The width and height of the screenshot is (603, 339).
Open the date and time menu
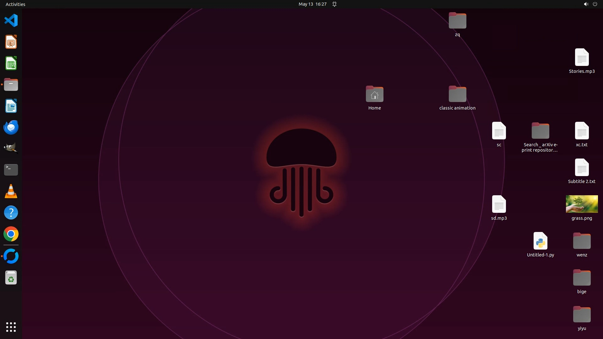312,4
